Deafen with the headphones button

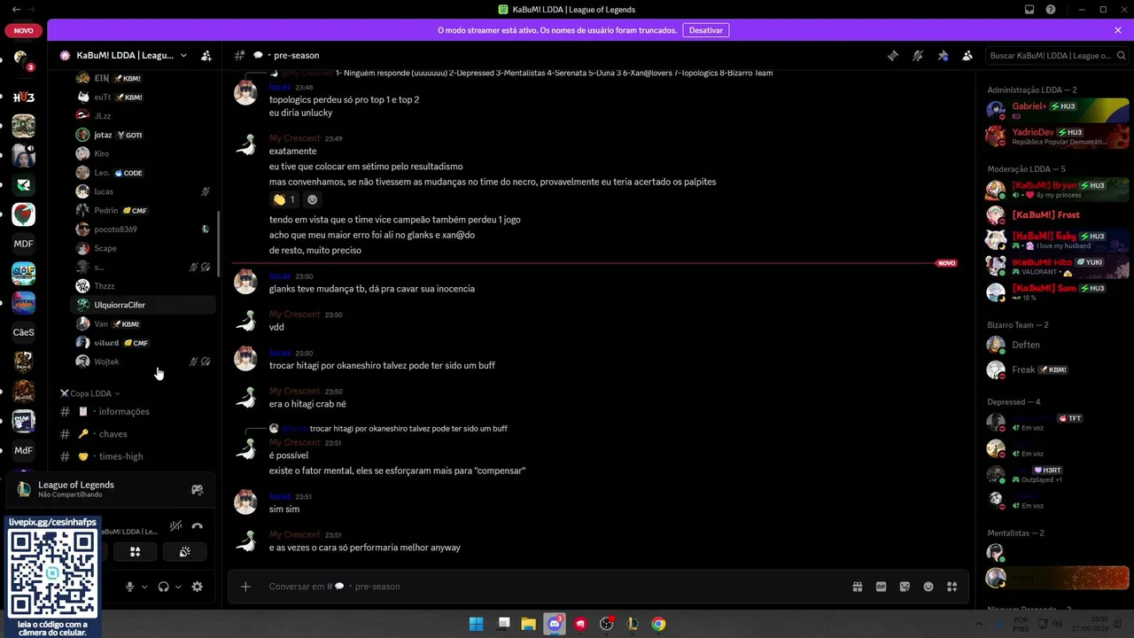click(163, 587)
